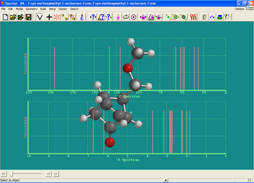
Task: Open the File menu
Action: pos(4,9)
